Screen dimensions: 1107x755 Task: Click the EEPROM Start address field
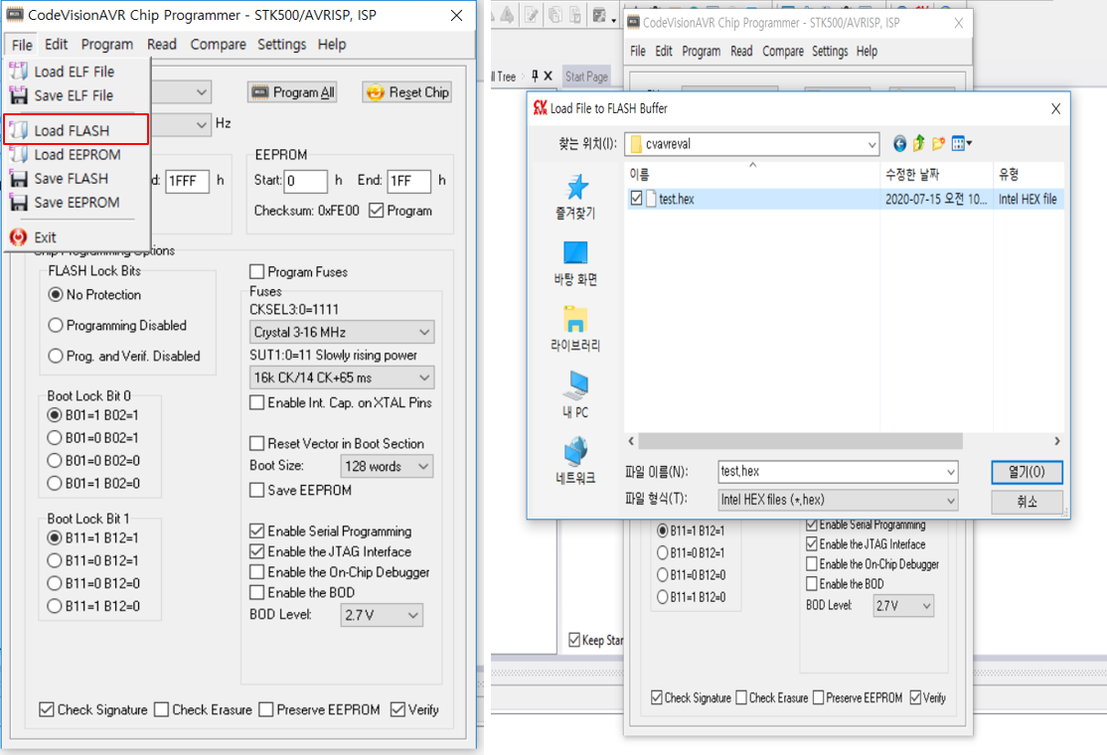coord(306,181)
